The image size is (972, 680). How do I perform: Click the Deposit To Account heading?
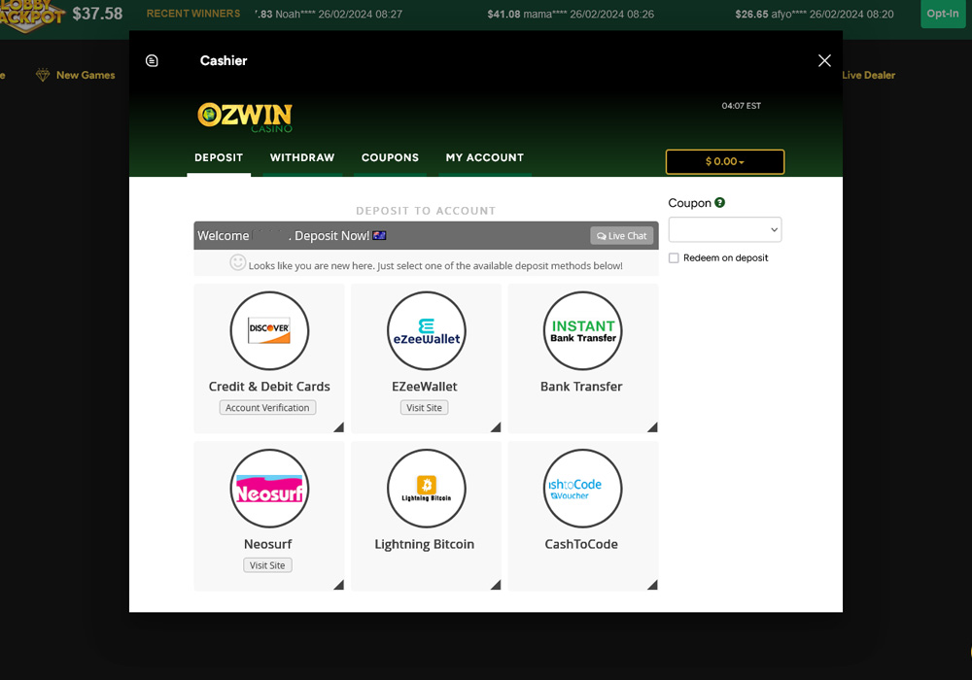(x=426, y=211)
